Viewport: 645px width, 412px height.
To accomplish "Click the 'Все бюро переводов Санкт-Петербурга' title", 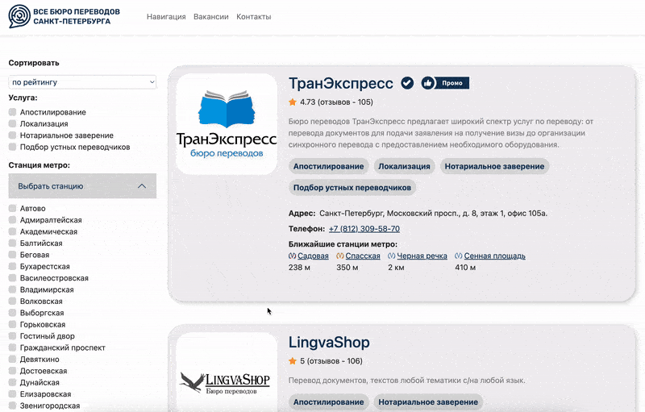I will pos(77,16).
